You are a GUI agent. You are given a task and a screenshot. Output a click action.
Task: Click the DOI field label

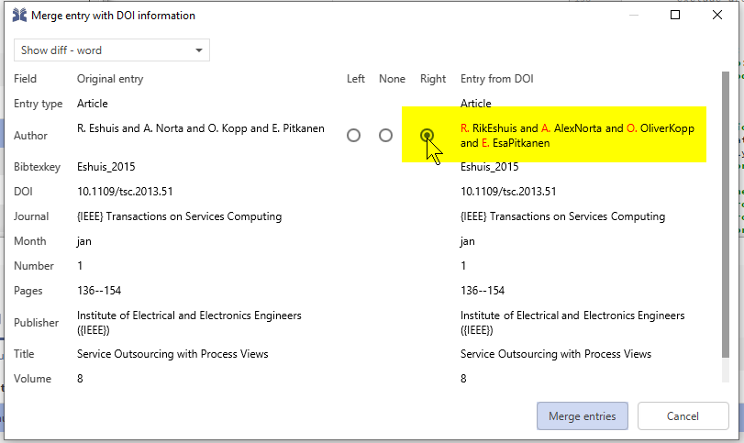tap(23, 192)
